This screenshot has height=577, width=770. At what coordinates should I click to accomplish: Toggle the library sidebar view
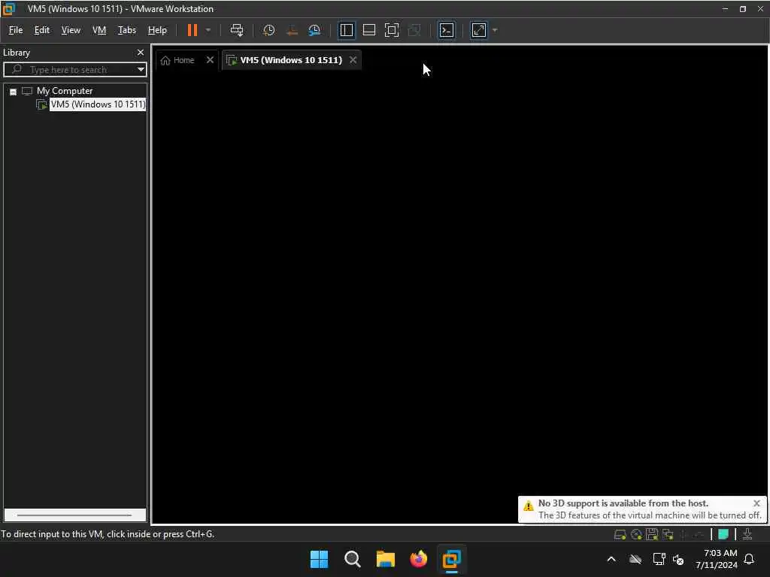point(346,30)
